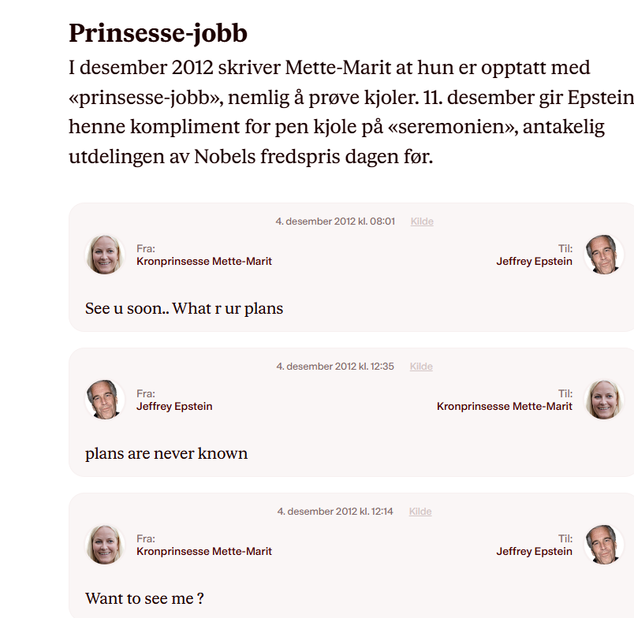
Task: Click sender name "Kronprinsesse Mette-Marit" in the 08:01 message
Action: (x=204, y=261)
